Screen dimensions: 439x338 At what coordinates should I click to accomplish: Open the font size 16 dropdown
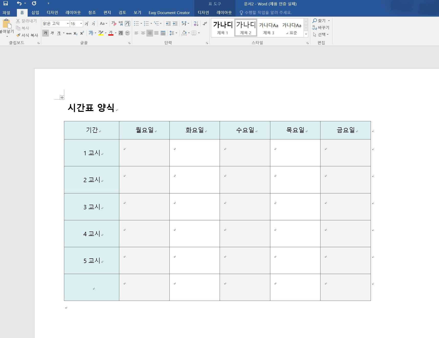click(x=81, y=24)
